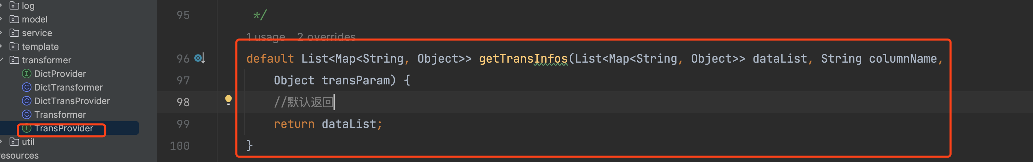Screen dimensions: 1033x162
Task: Collapse the transformer folder chevron
Action: coord(2,60)
